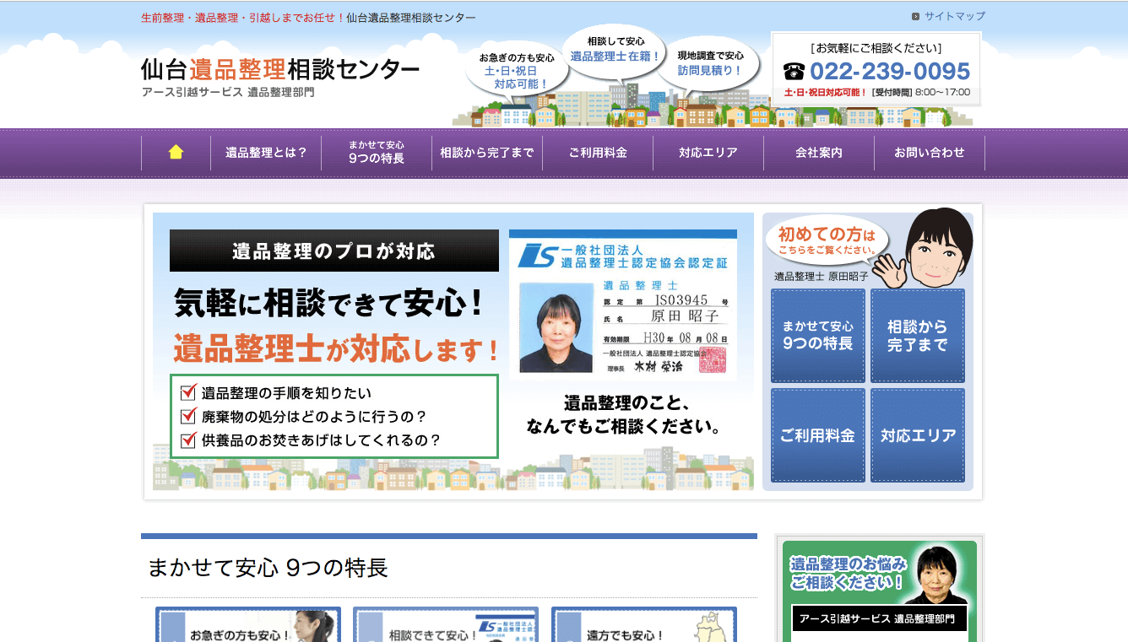Click お問い合わせ in the navigation bar
Viewport: 1128px width, 642px height.
point(930,153)
